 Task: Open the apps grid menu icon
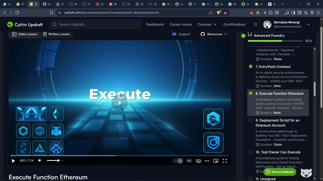point(255,24)
